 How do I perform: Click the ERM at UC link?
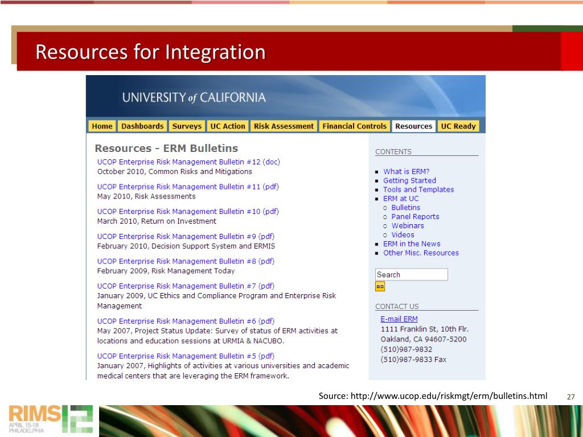[x=401, y=199]
